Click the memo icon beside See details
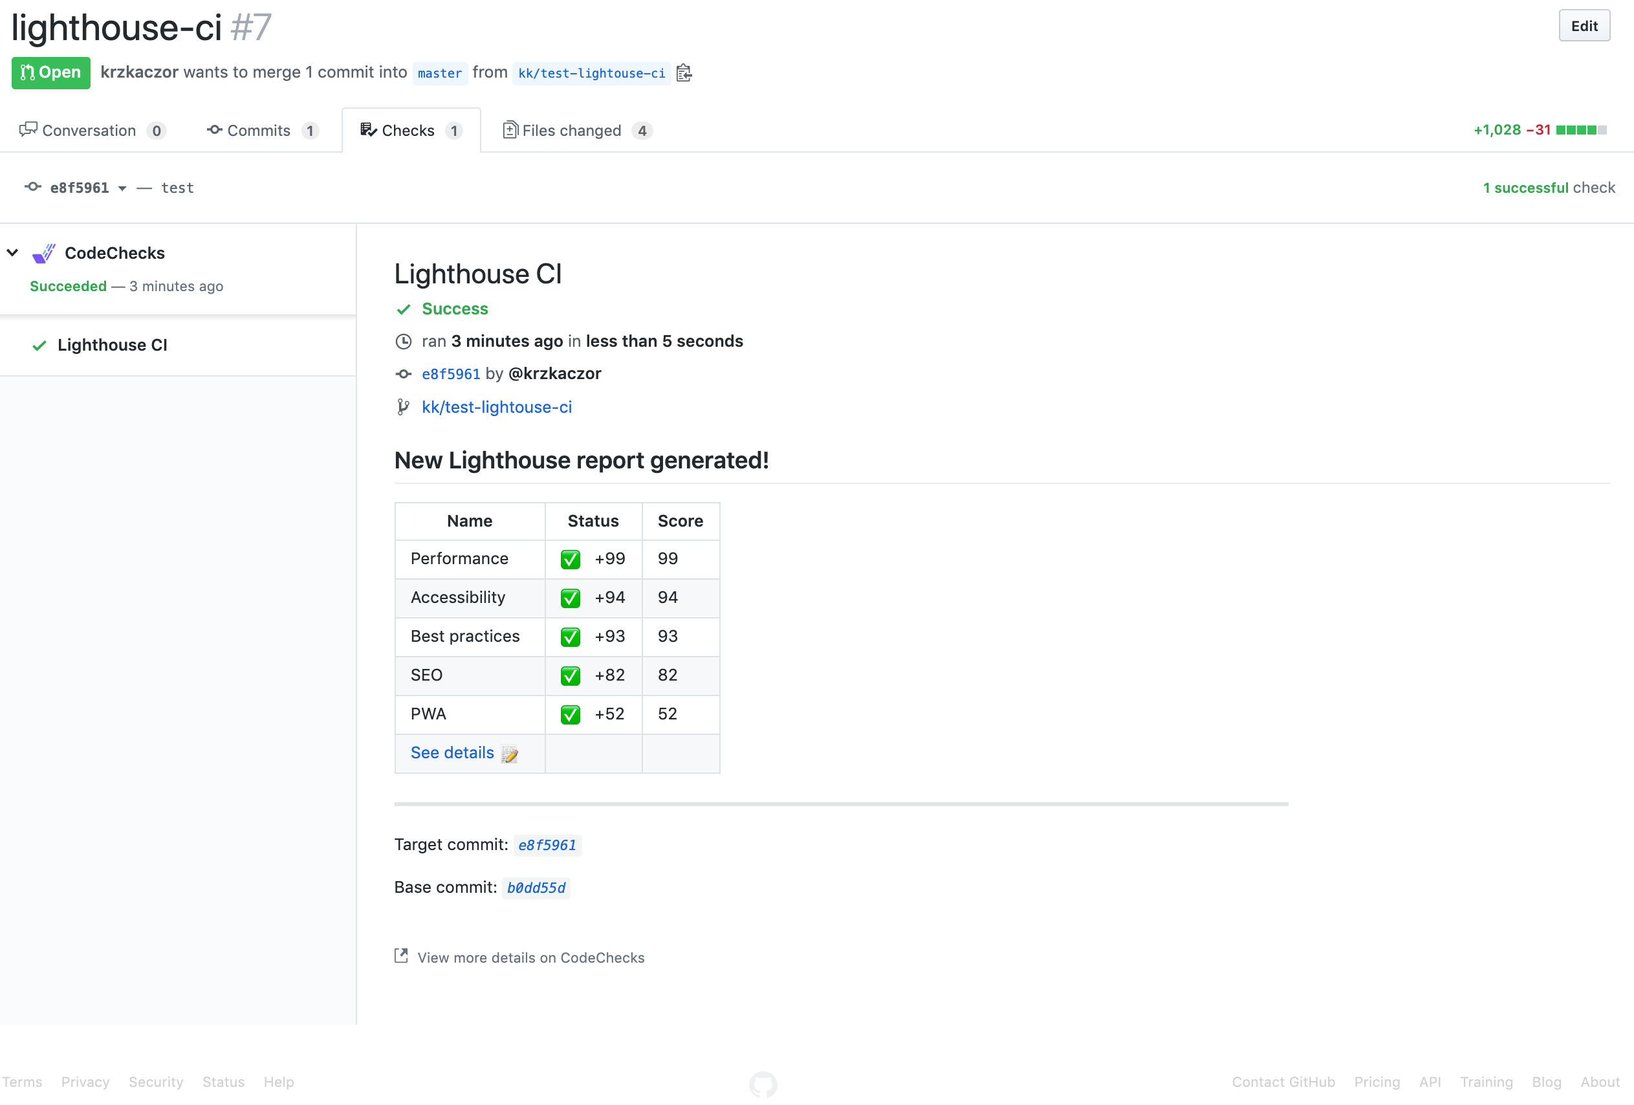The image size is (1634, 1105). (510, 754)
